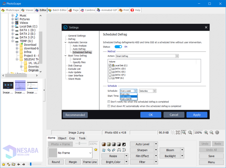Save the edited photo

[x=211, y=156]
